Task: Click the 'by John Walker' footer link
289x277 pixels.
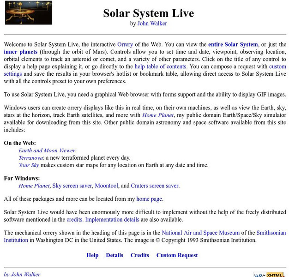Action: [x=22, y=274]
